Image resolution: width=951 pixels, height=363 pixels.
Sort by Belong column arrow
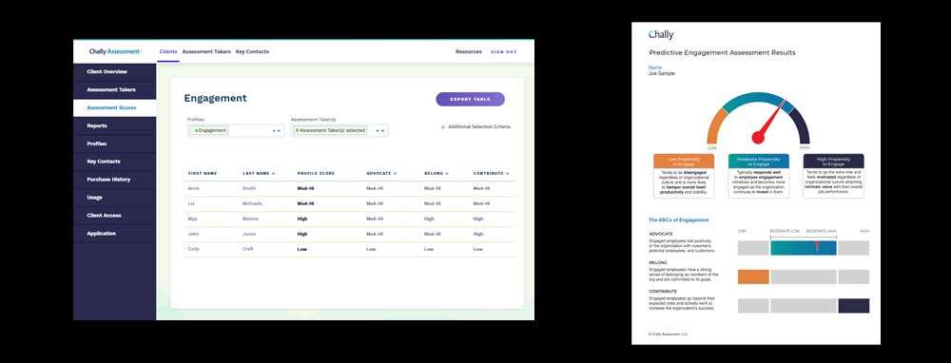point(447,173)
